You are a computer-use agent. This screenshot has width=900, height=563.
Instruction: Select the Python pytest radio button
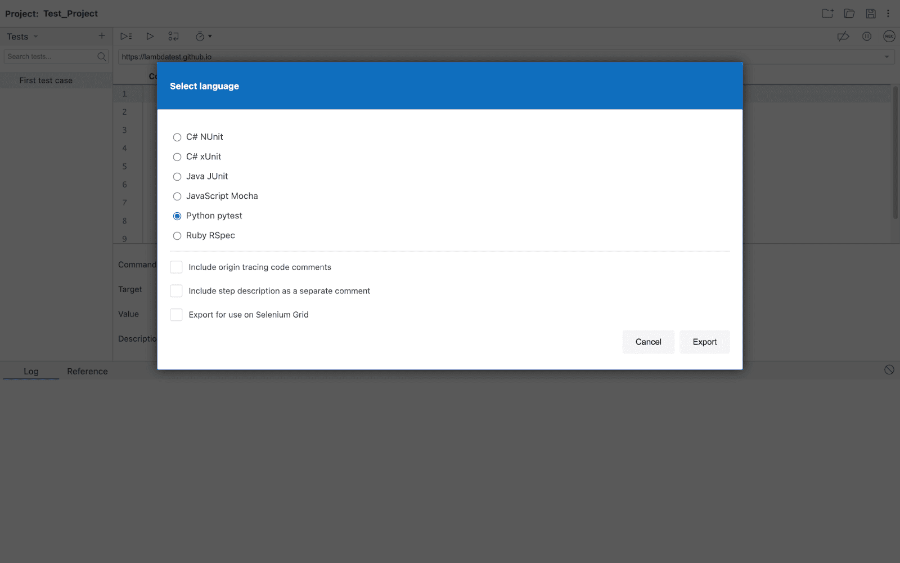[x=177, y=216]
